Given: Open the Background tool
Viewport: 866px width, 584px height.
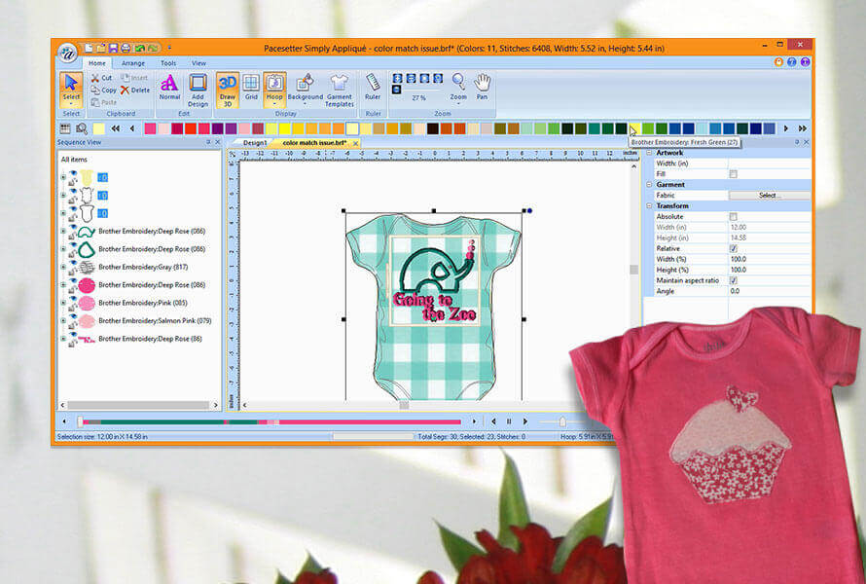Looking at the screenshot, I should pyautogui.click(x=305, y=90).
